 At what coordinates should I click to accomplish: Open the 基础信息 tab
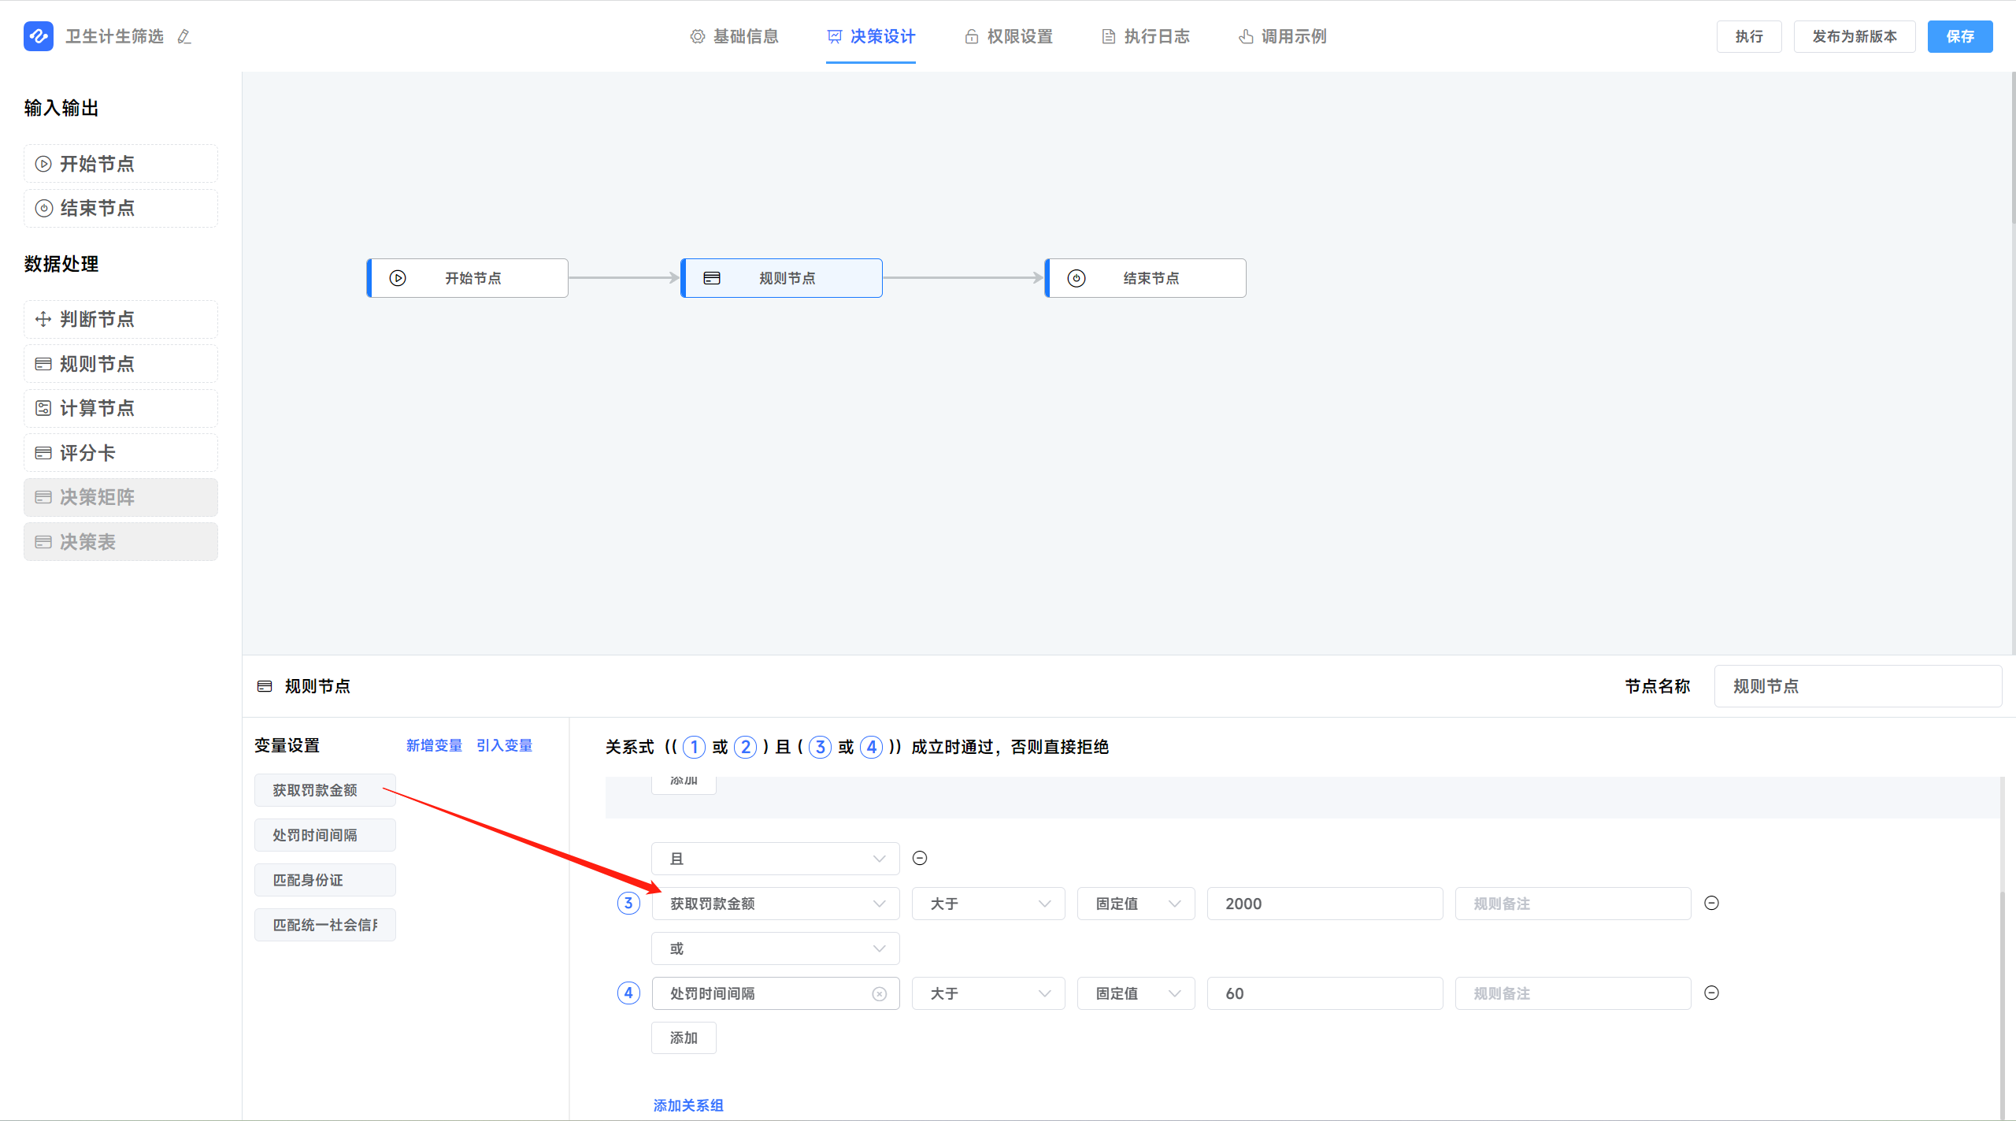[734, 36]
